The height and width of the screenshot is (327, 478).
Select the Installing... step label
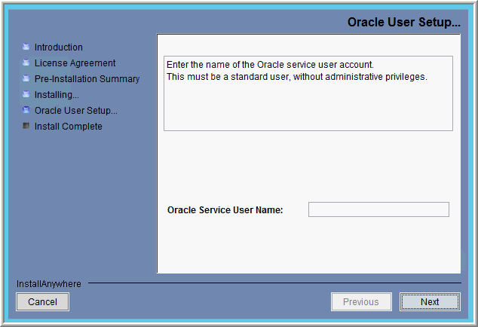57,95
